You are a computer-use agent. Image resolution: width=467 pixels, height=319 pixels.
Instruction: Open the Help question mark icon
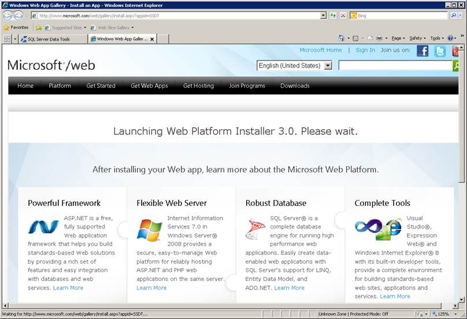pyautogui.click(x=450, y=38)
